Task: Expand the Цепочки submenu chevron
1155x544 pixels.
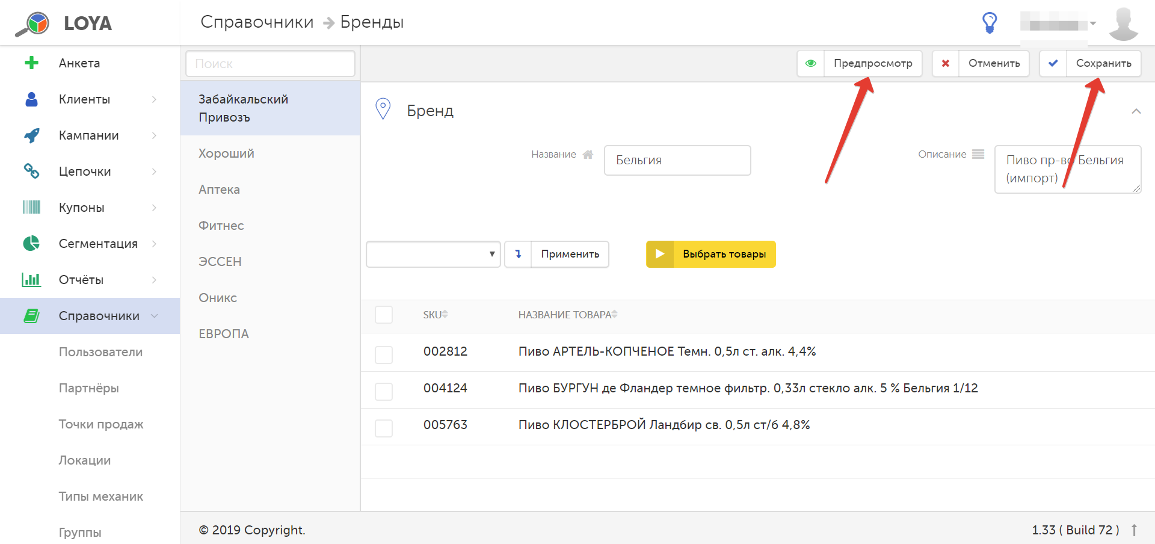Action: click(155, 172)
